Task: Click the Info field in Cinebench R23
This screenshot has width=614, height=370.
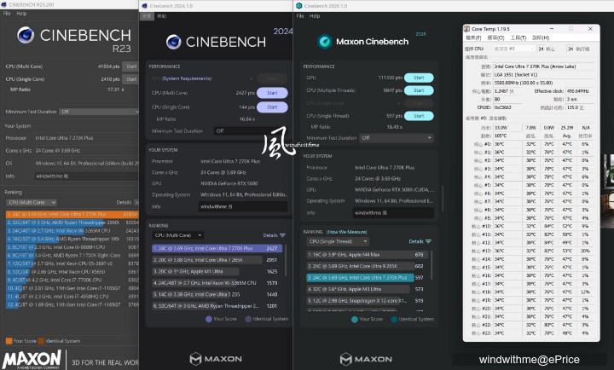Action: (86, 176)
